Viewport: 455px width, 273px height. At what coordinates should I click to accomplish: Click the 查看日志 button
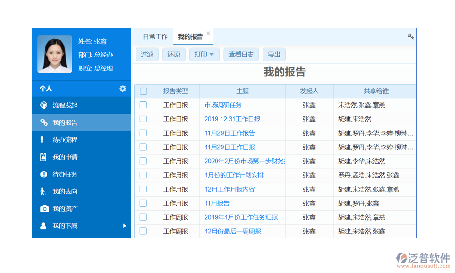(x=241, y=55)
